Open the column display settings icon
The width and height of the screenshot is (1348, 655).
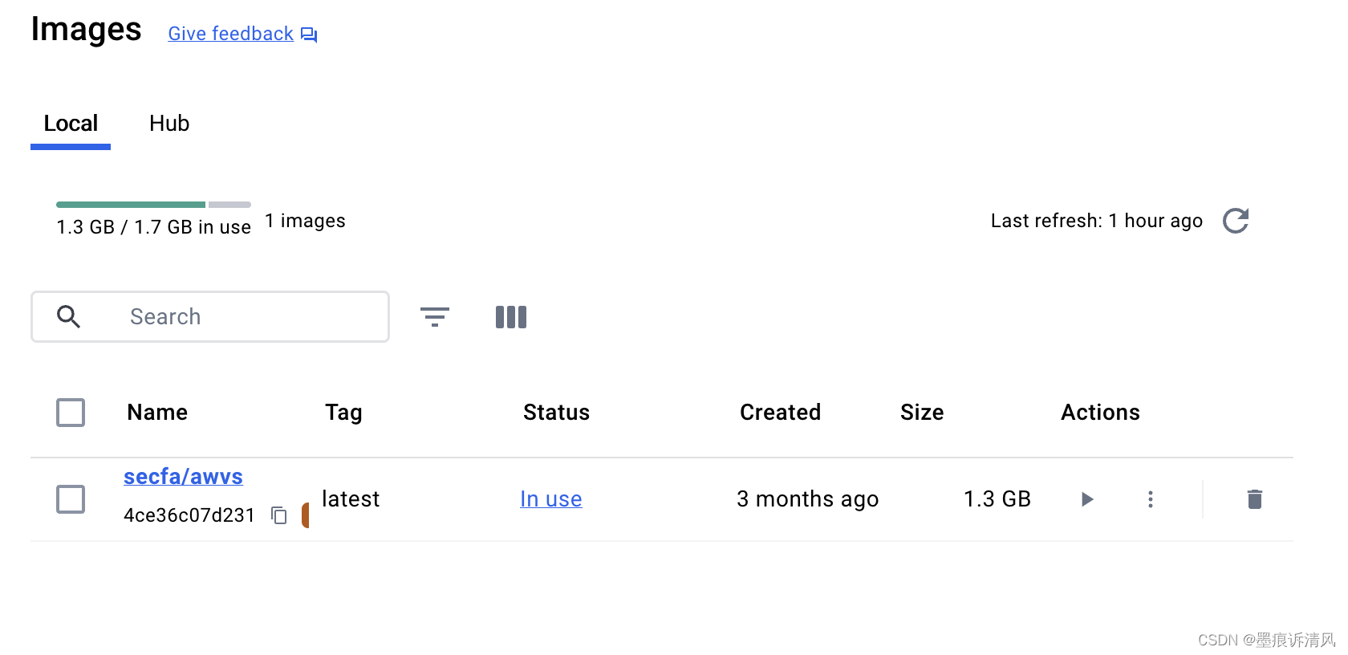pos(511,317)
